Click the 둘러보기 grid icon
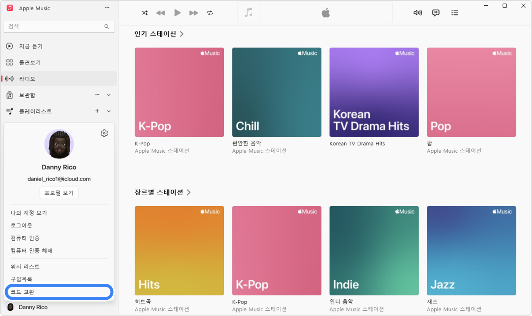 click(10, 63)
